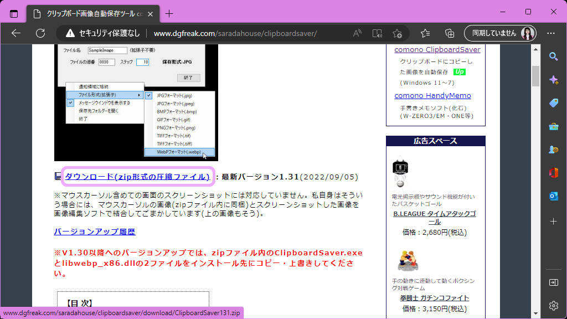Reload the current page
567x319 pixels.
[40, 33]
